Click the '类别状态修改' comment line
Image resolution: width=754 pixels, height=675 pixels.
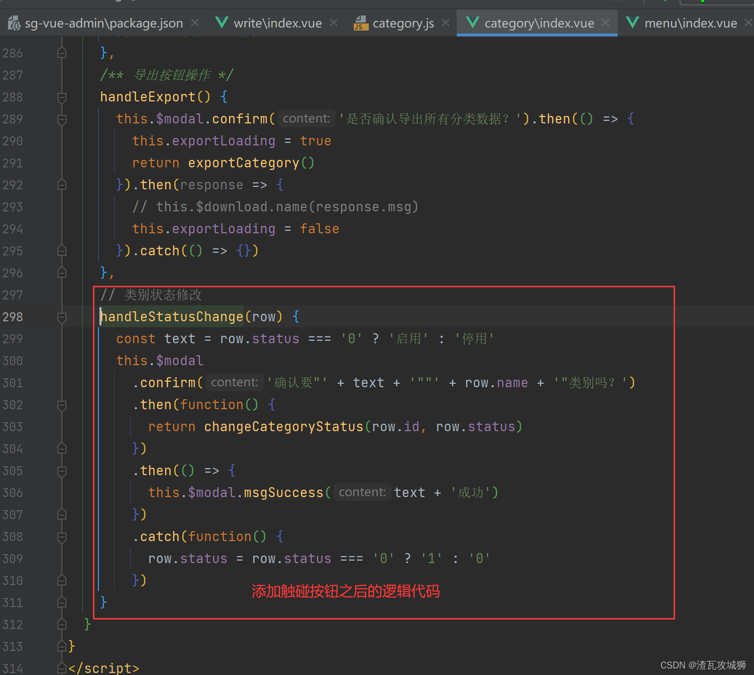click(x=151, y=295)
